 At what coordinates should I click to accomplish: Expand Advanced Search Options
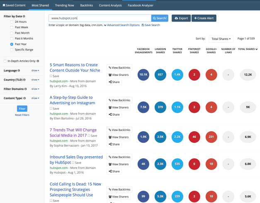[x=122, y=25]
